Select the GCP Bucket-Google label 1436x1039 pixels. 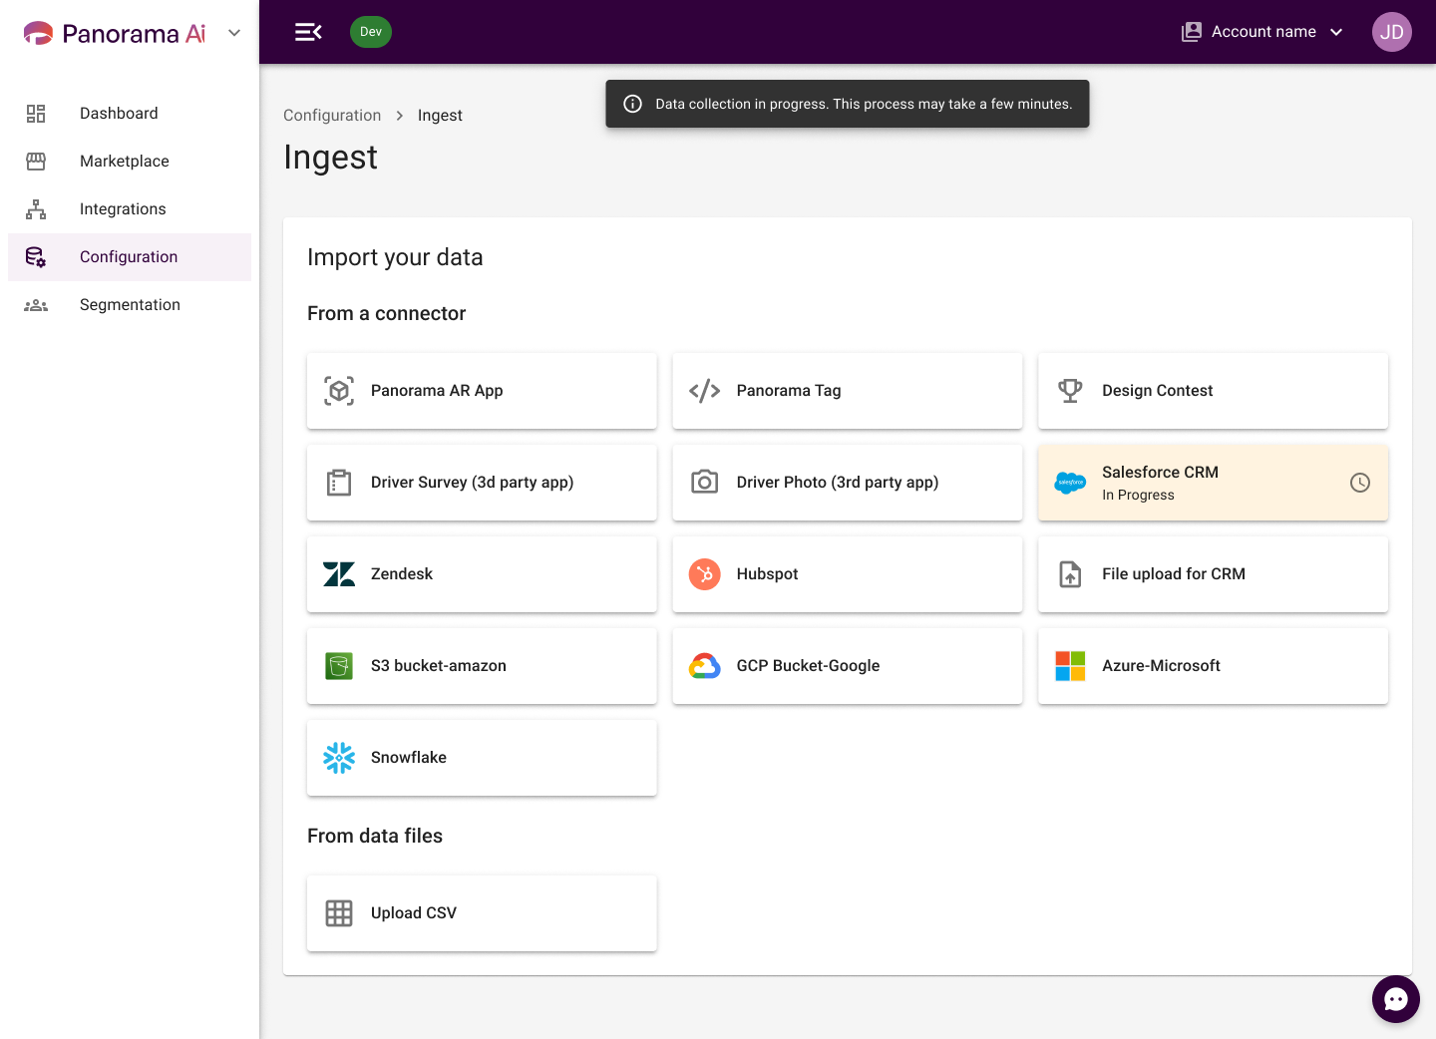(809, 666)
